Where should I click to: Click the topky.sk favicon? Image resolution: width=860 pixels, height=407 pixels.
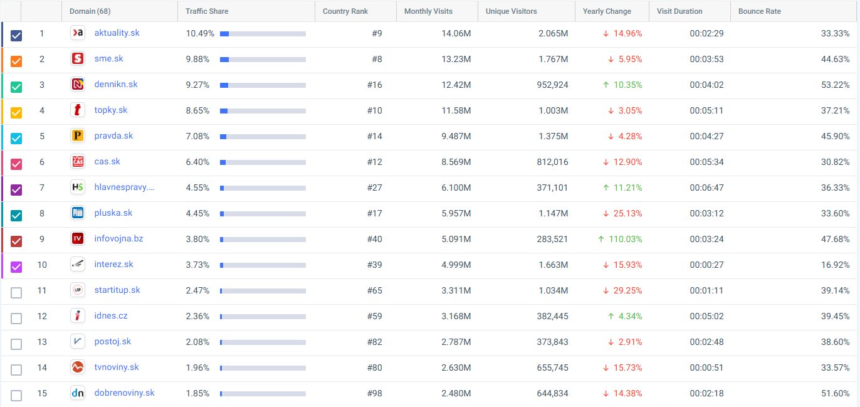click(x=78, y=110)
